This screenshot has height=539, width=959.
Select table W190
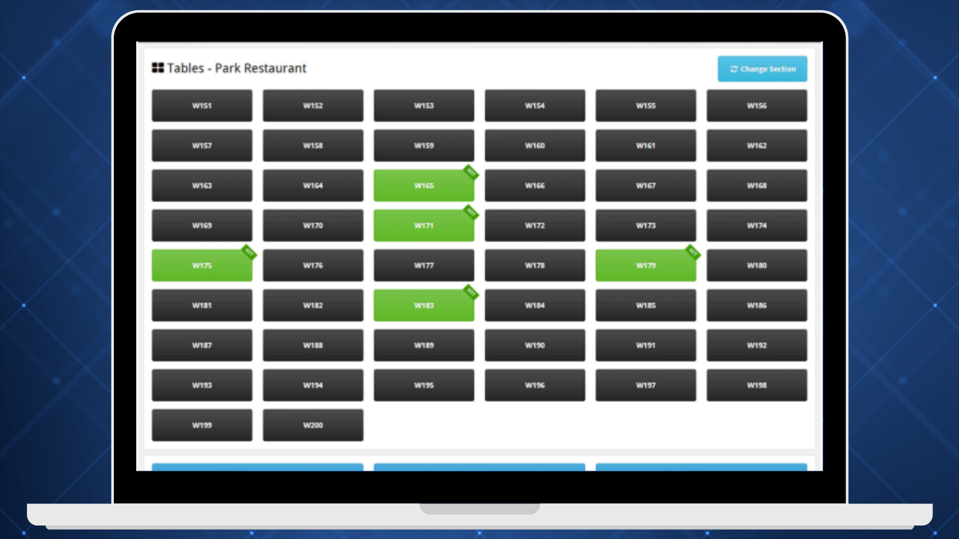[534, 345]
